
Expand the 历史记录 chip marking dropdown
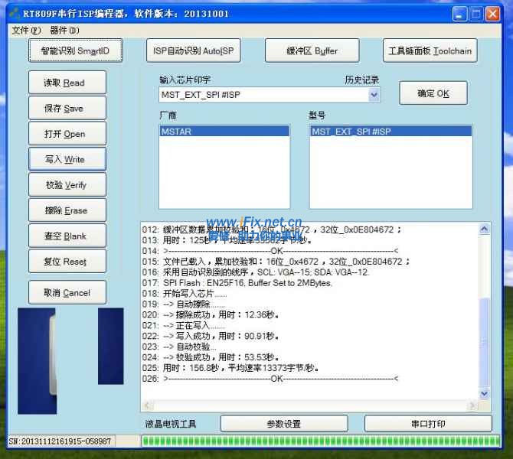point(374,95)
